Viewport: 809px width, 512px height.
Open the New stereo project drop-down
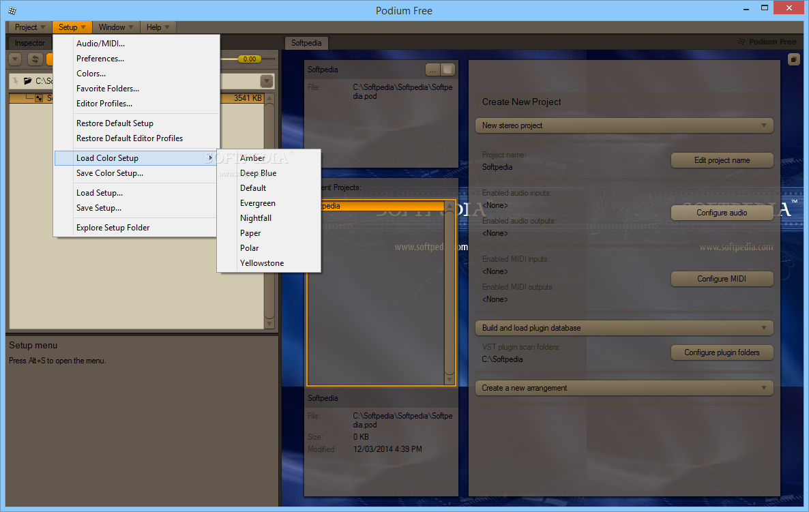tap(624, 125)
